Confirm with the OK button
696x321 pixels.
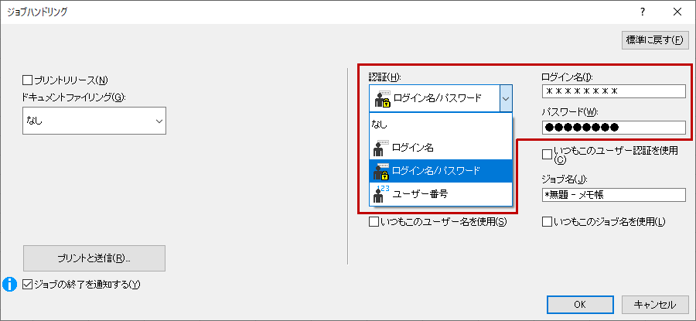(x=580, y=305)
